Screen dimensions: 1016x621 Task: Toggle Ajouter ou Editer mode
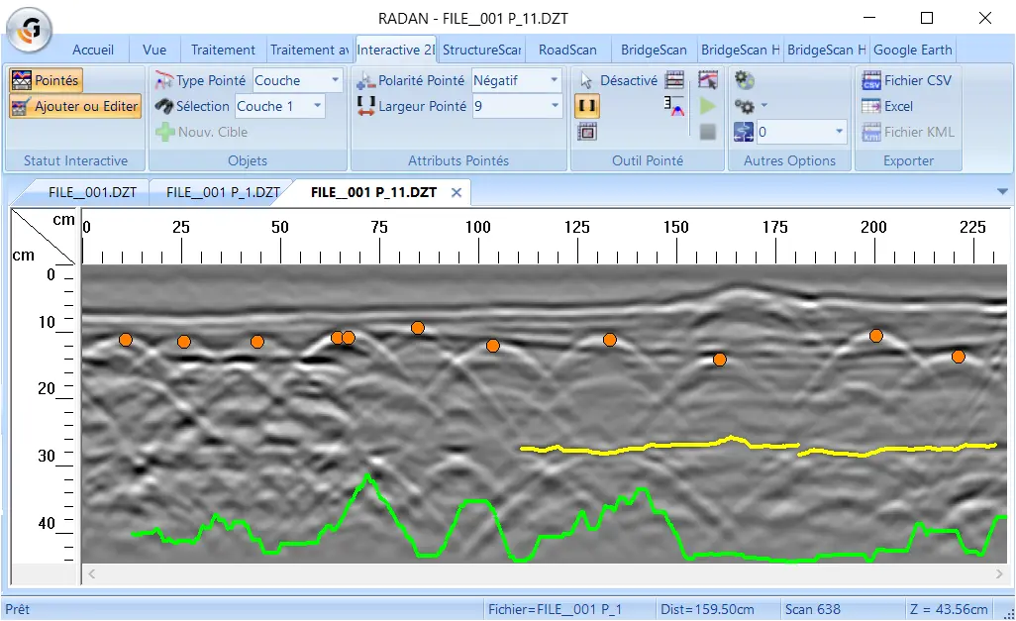[x=75, y=106]
